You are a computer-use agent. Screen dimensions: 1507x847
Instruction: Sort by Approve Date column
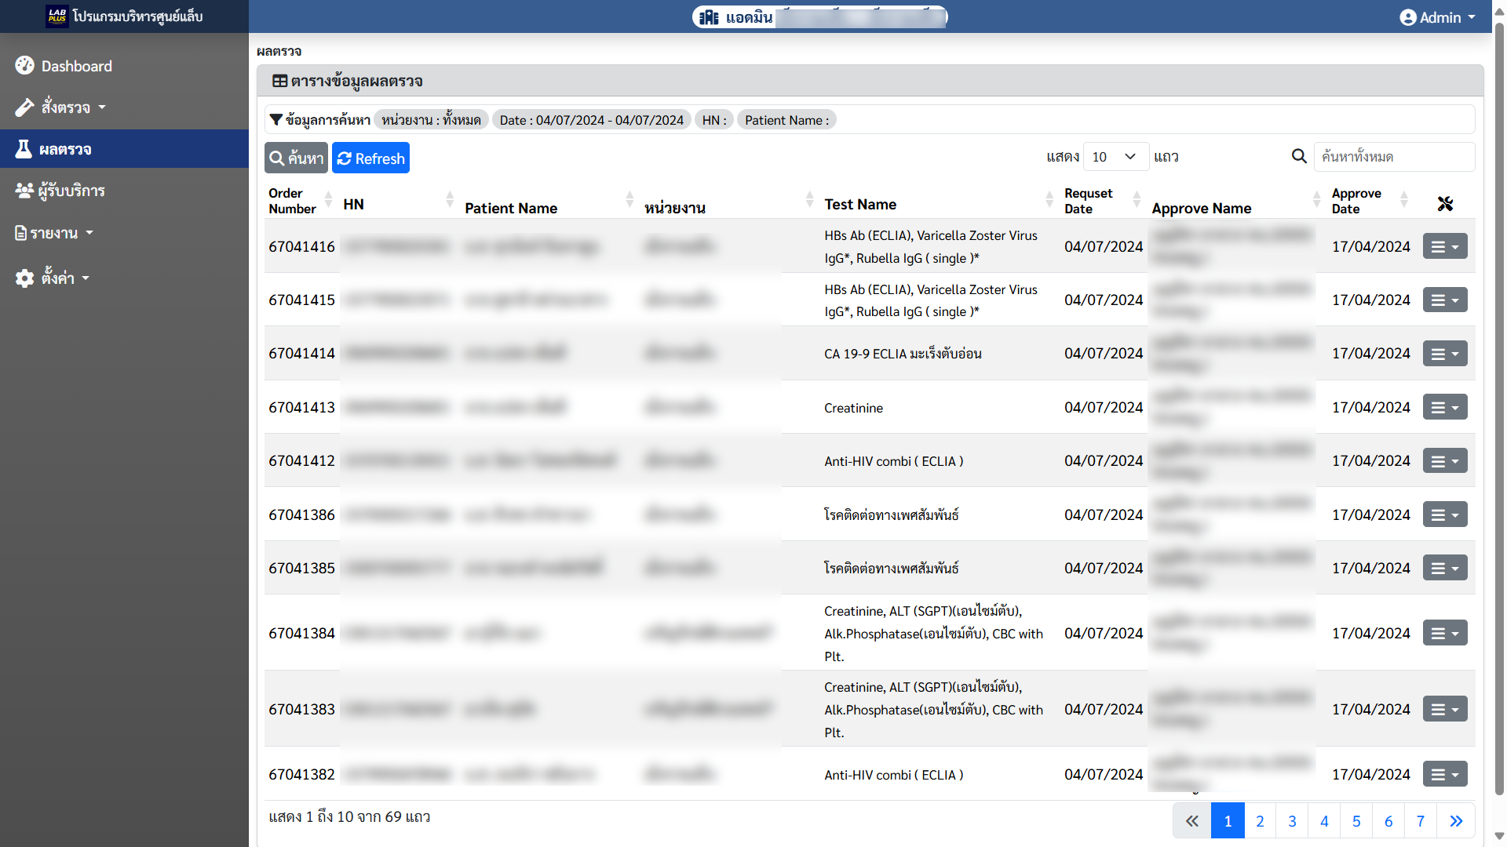point(1370,201)
